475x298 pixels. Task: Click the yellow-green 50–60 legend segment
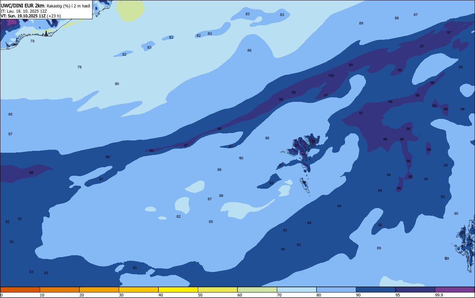[217, 289]
